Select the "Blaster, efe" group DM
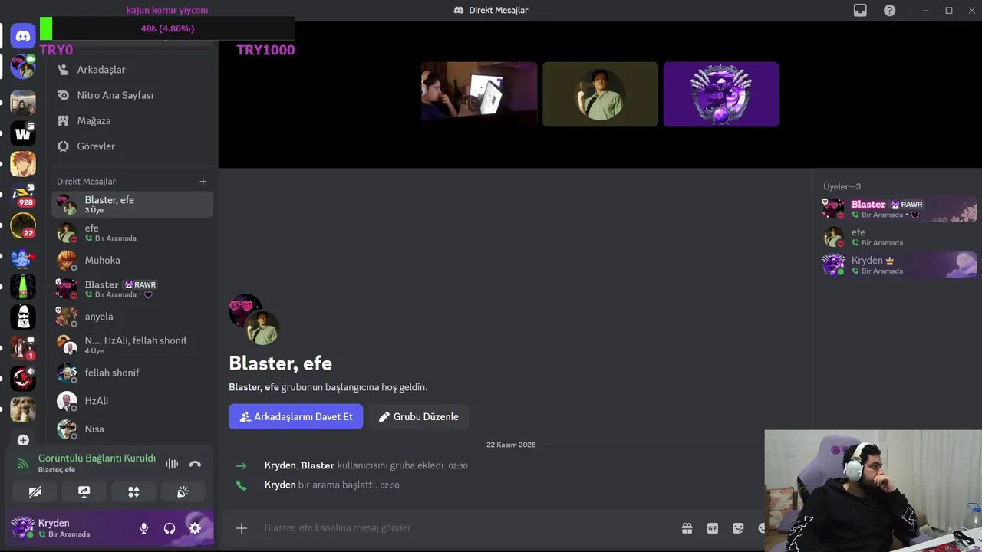Viewport: 982px width, 552px height. pos(132,205)
